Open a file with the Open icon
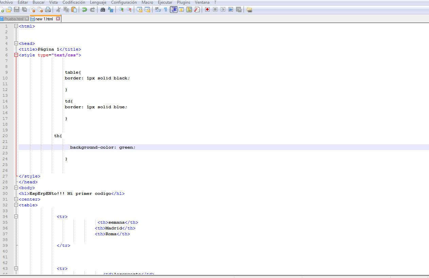This screenshot has width=429, height=278. pyautogui.click(x=8, y=10)
